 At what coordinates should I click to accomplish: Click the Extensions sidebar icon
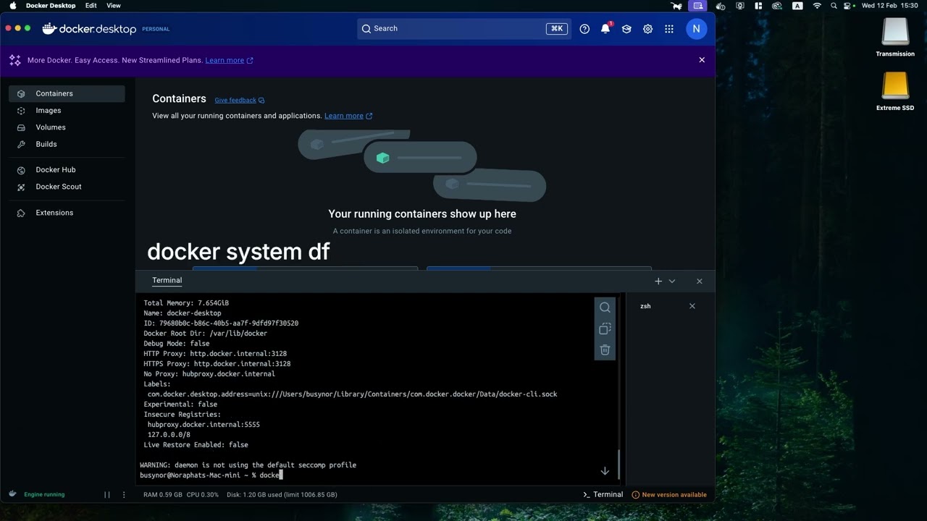(x=21, y=212)
